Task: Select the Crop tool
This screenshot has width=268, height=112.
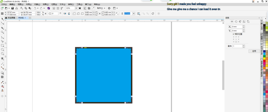Action: pos(2,28)
